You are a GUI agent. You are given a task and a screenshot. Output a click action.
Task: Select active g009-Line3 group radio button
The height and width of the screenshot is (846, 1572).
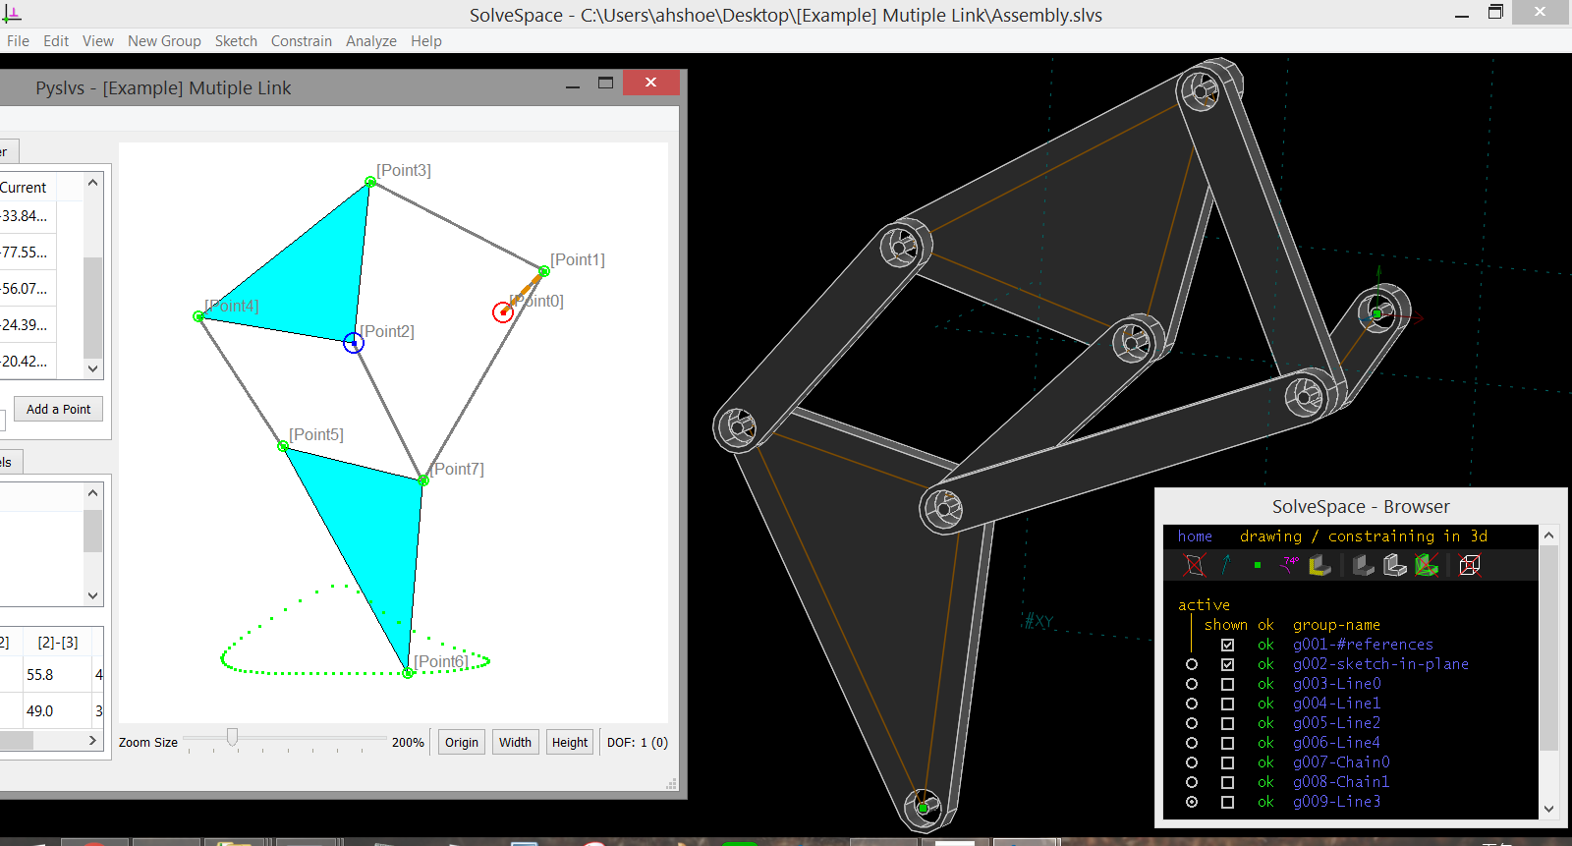tap(1192, 802)
